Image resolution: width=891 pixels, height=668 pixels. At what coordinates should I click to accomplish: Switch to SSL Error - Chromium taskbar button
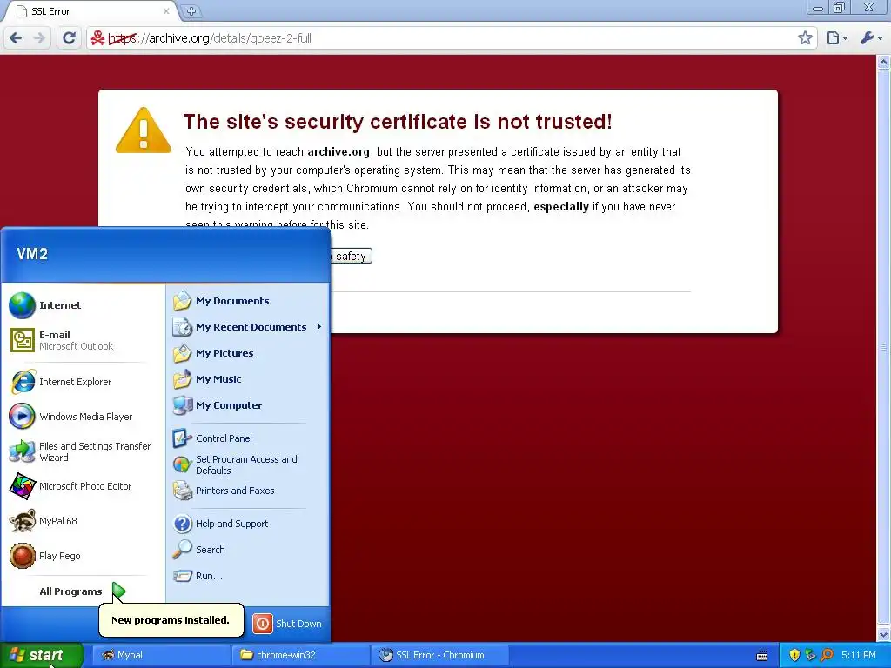[439, 655]
